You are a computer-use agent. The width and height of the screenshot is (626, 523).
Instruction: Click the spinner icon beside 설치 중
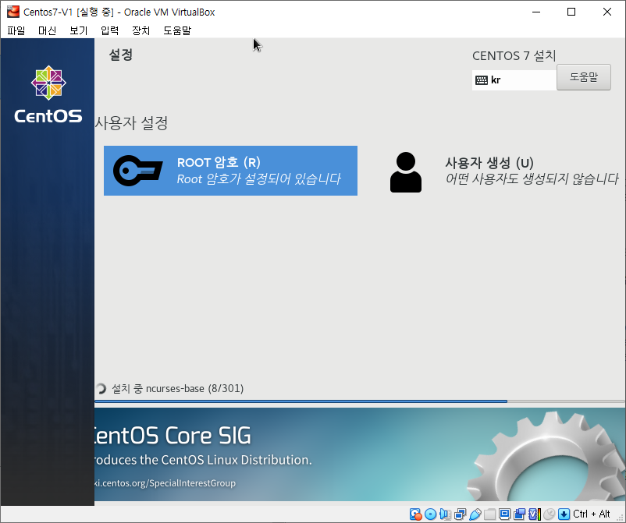tap(101, 388)
